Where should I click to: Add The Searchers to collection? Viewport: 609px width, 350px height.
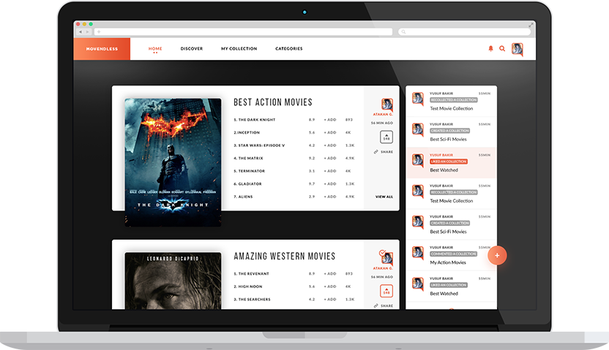point(330,300)
